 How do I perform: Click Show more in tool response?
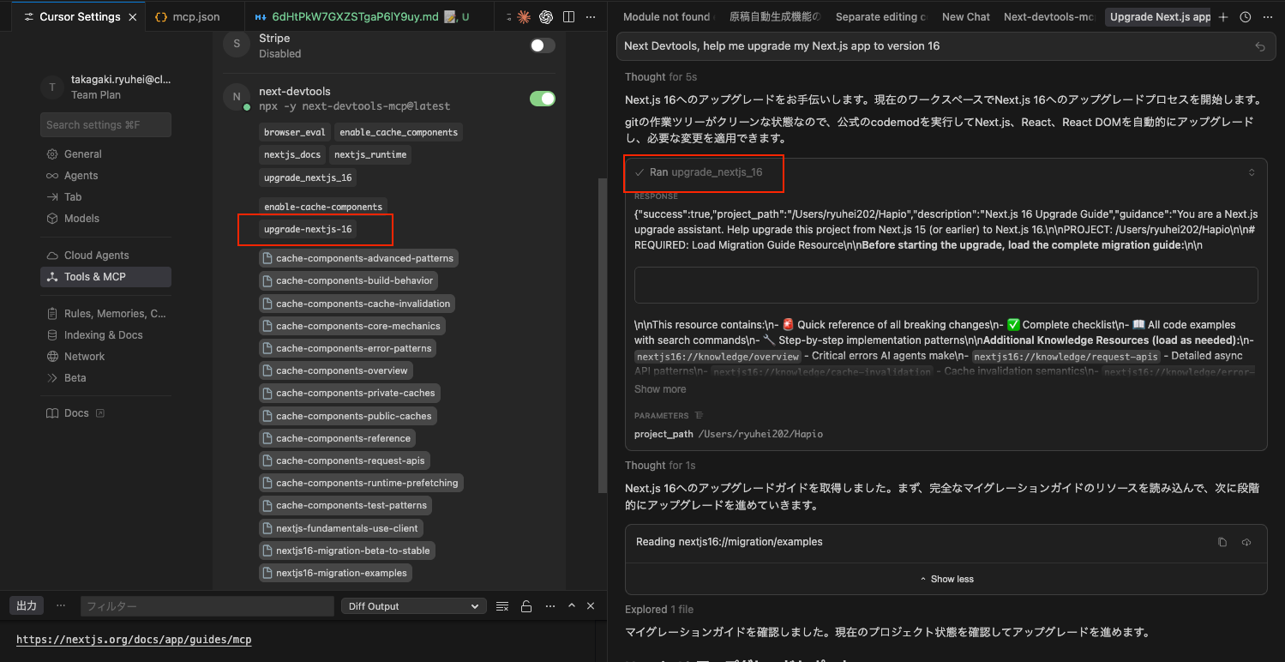pyautogui.click(x=660, y=389)
